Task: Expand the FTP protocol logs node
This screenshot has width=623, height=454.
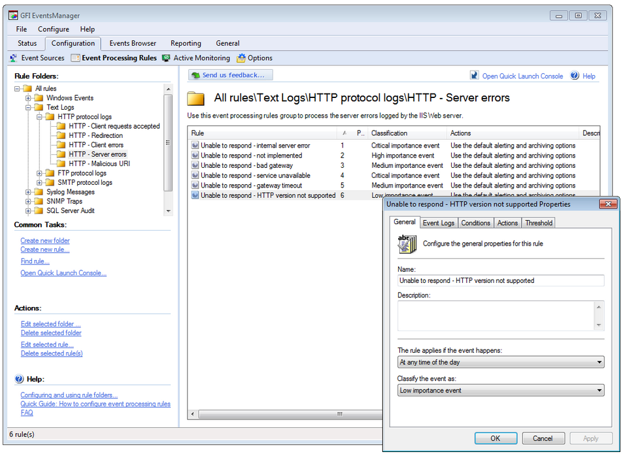Action: pos(39,173)
